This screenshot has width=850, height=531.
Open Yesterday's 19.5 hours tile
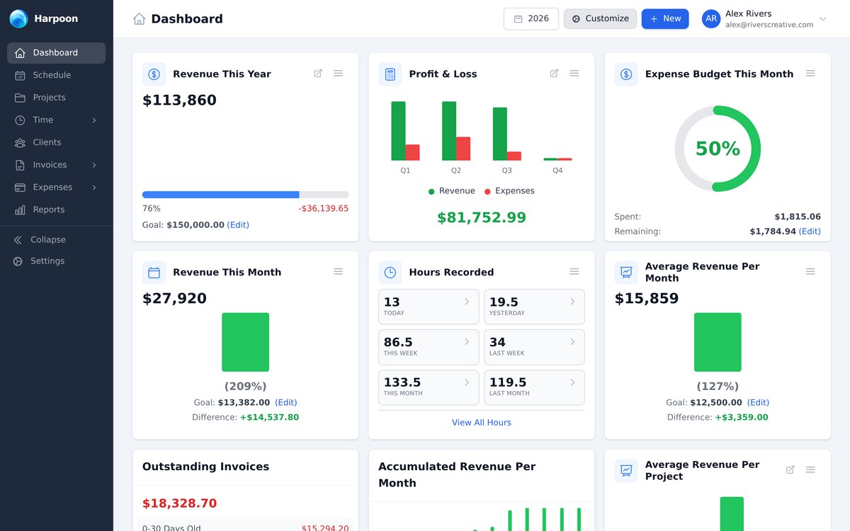pos(534,307)
